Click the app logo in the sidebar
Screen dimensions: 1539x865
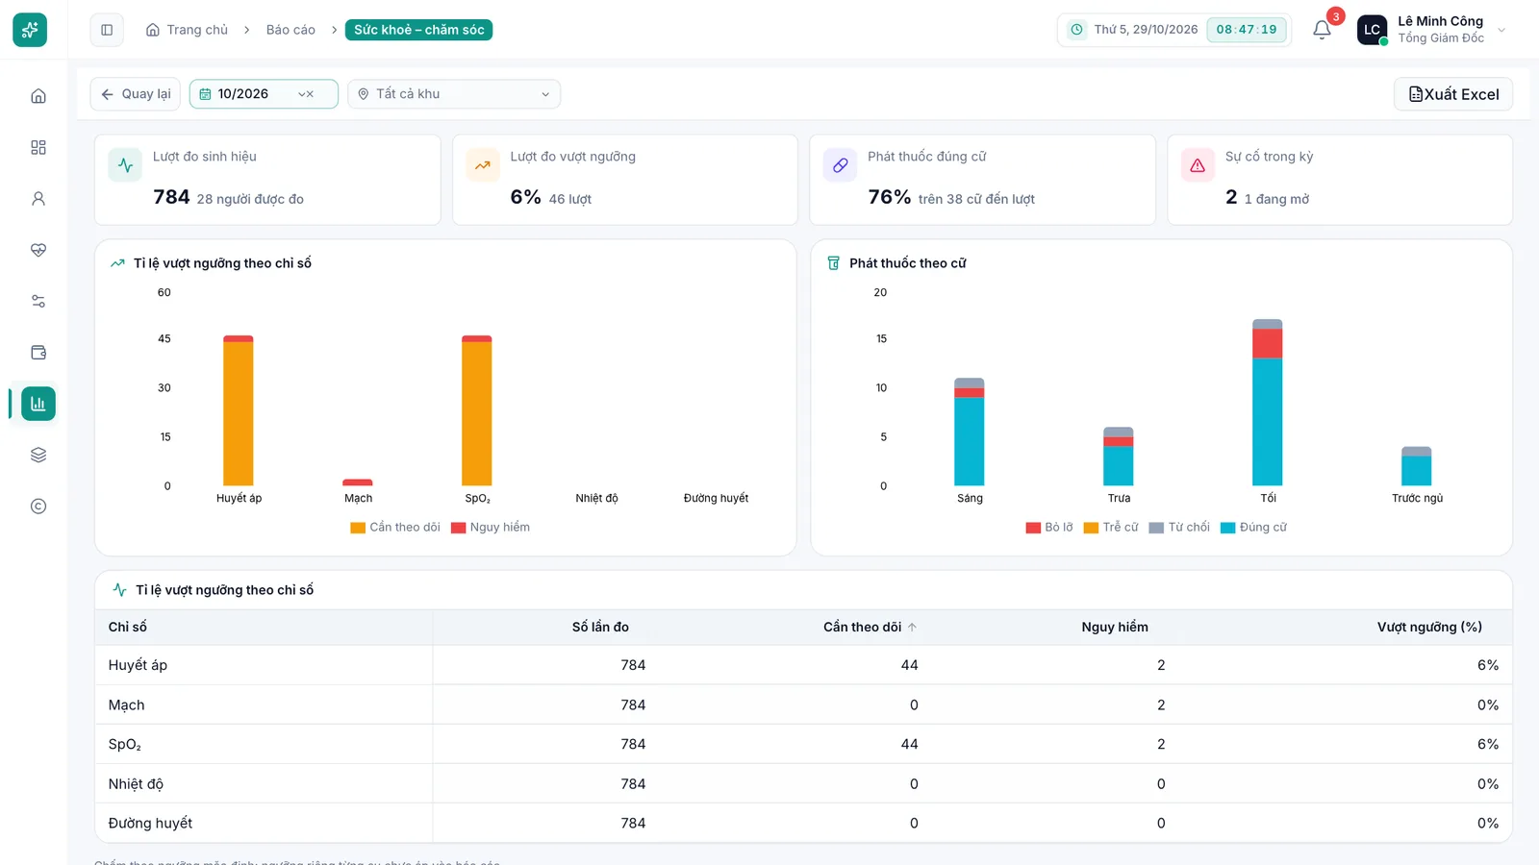(30, 30)
